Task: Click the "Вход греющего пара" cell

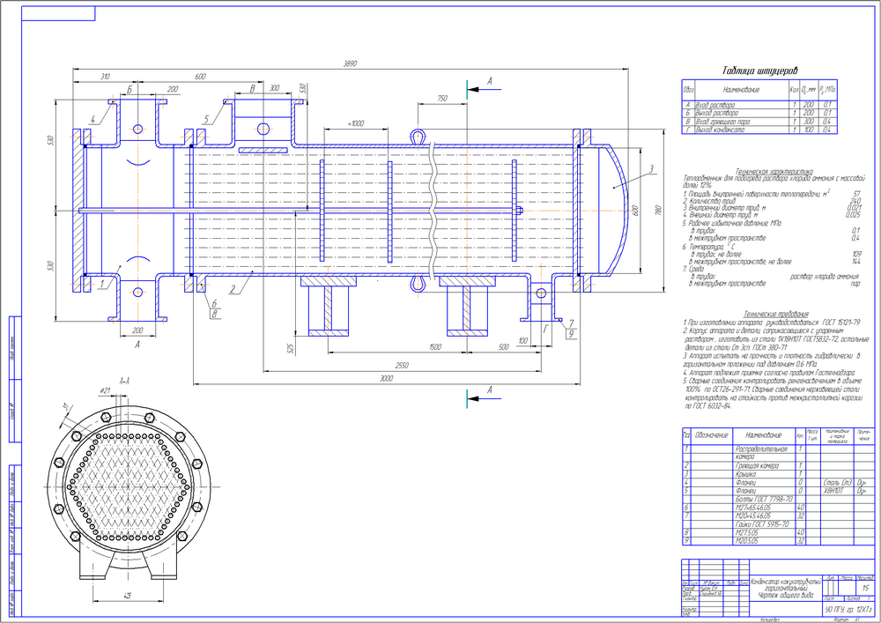Action: click(x=722, y=122)
